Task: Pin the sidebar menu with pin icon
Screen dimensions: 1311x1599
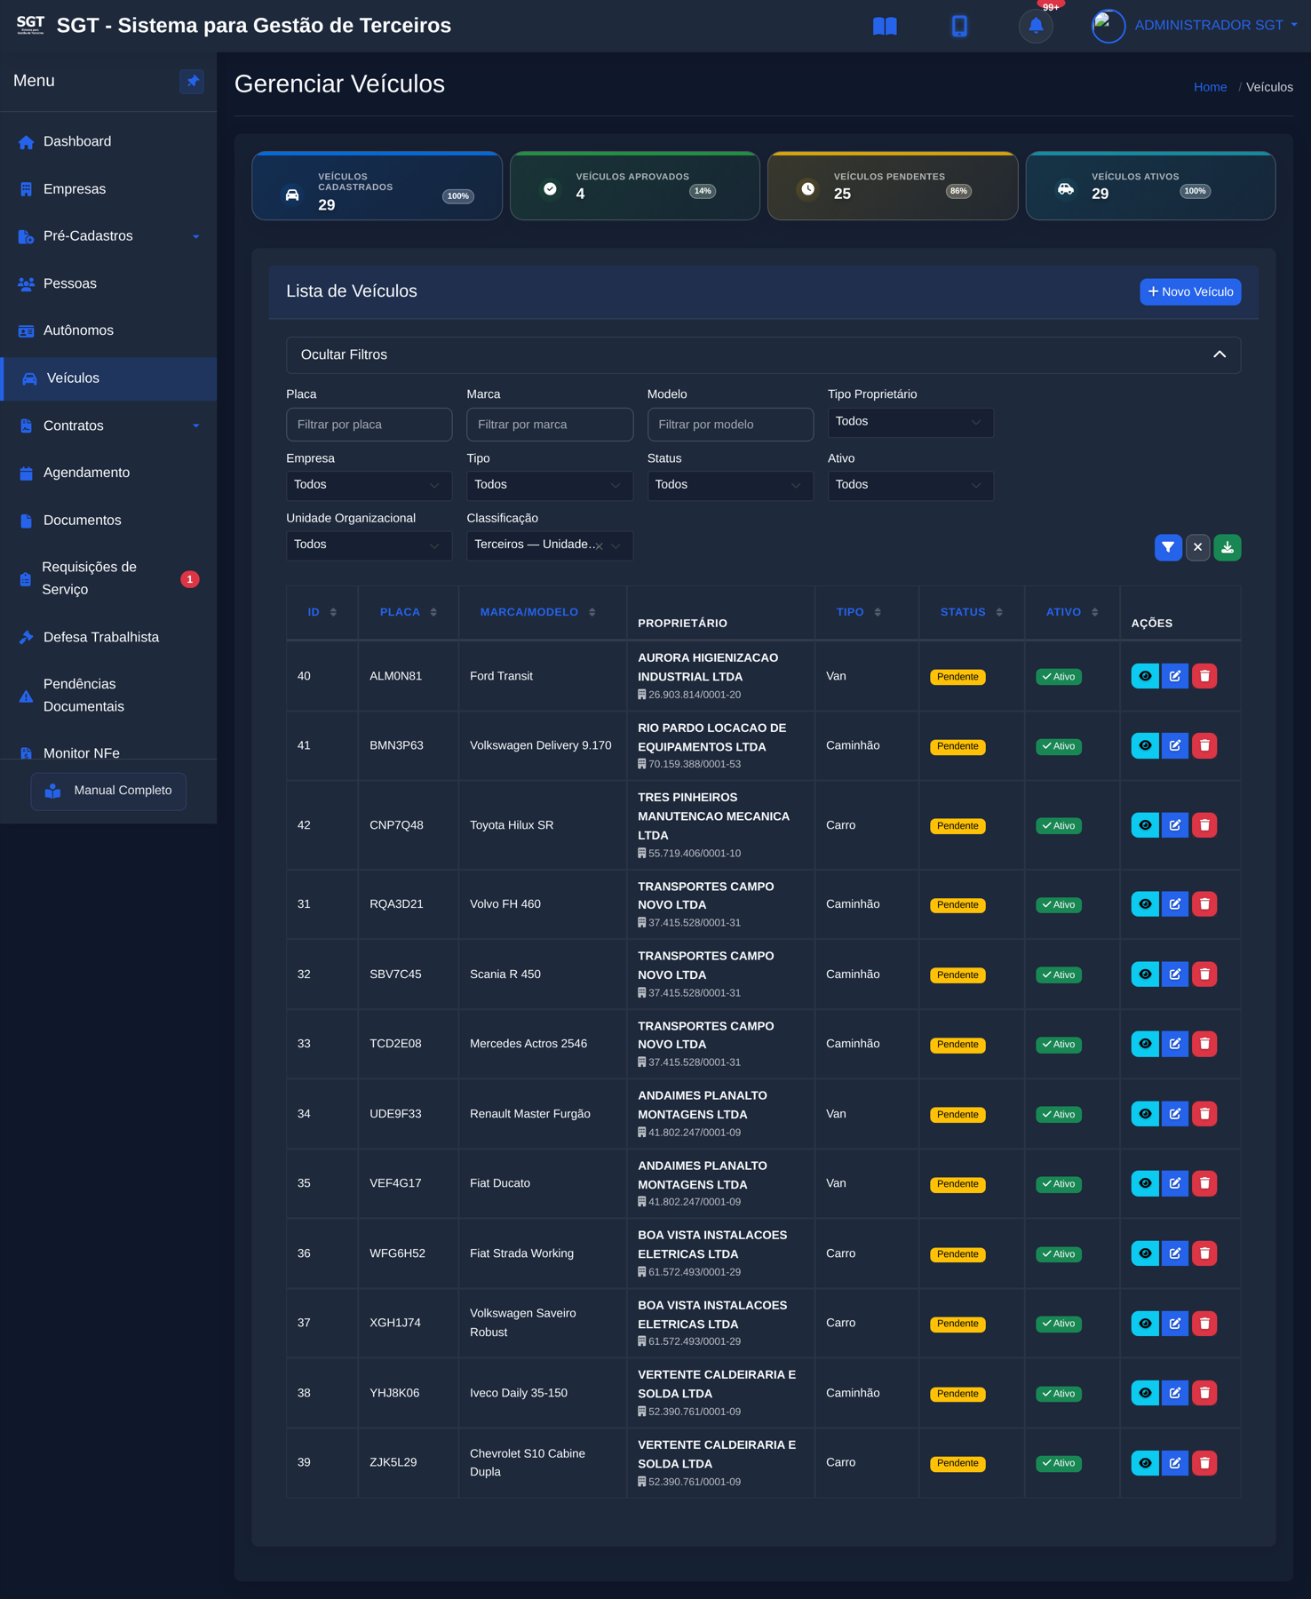Action: (192, 81)
